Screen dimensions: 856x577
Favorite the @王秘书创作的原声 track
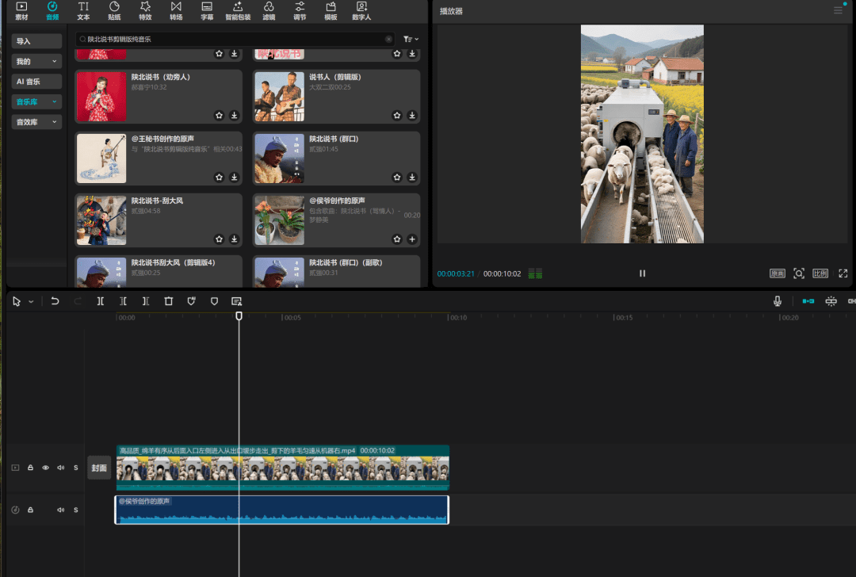tap(219, 177)
